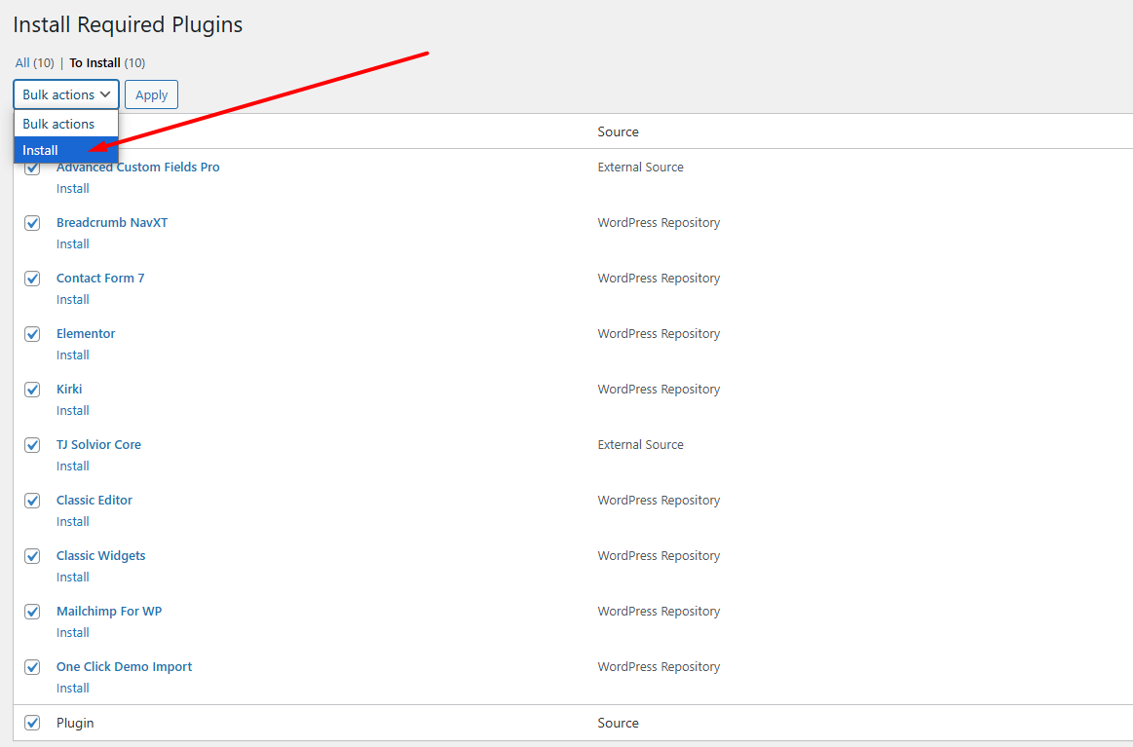Toggle the Classic Widgets checkbox

[x=32, y=556]
